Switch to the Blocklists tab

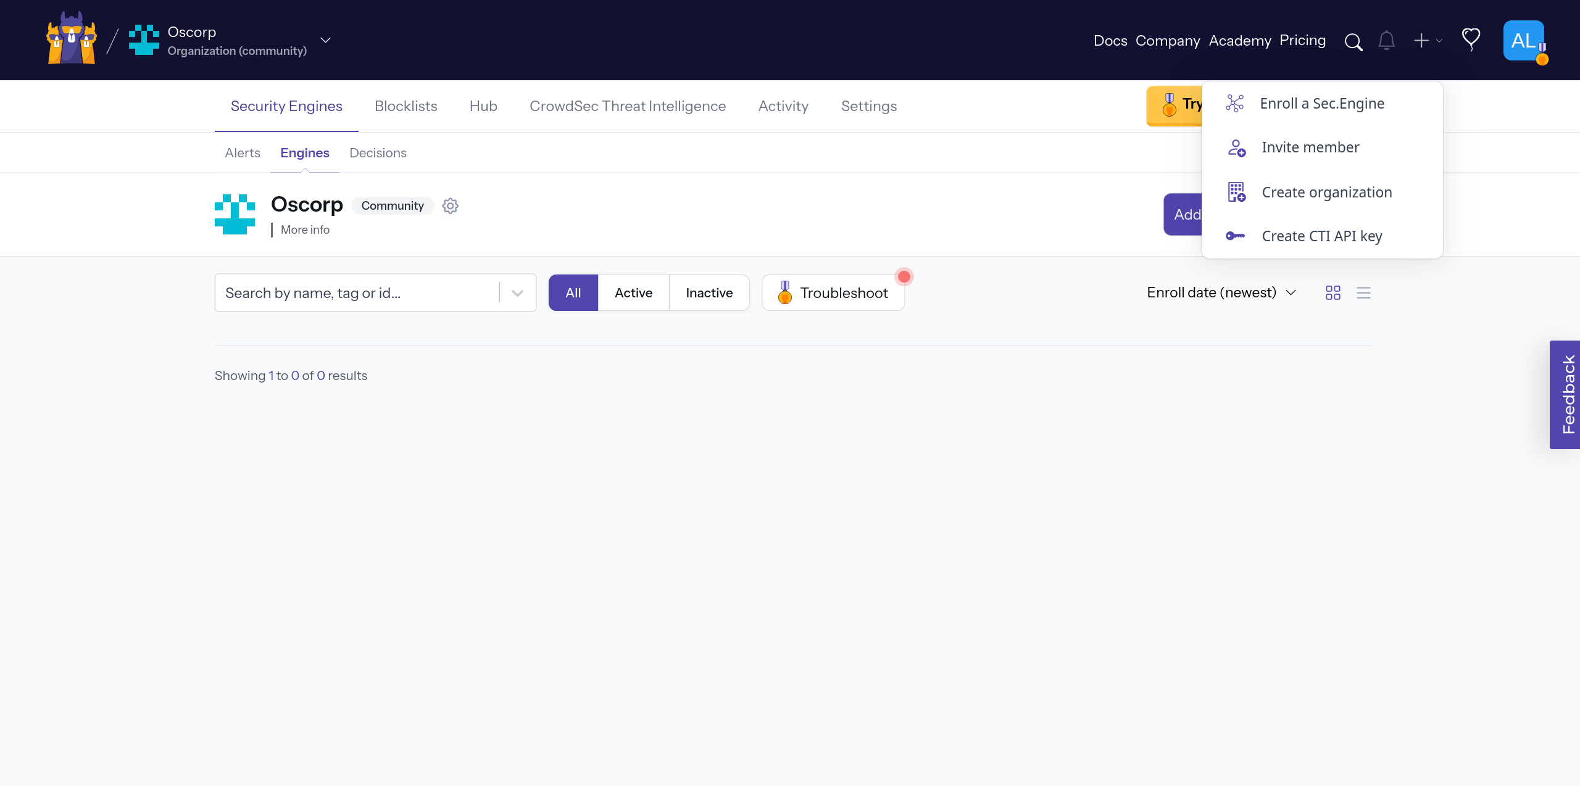(x=405, y=105)
